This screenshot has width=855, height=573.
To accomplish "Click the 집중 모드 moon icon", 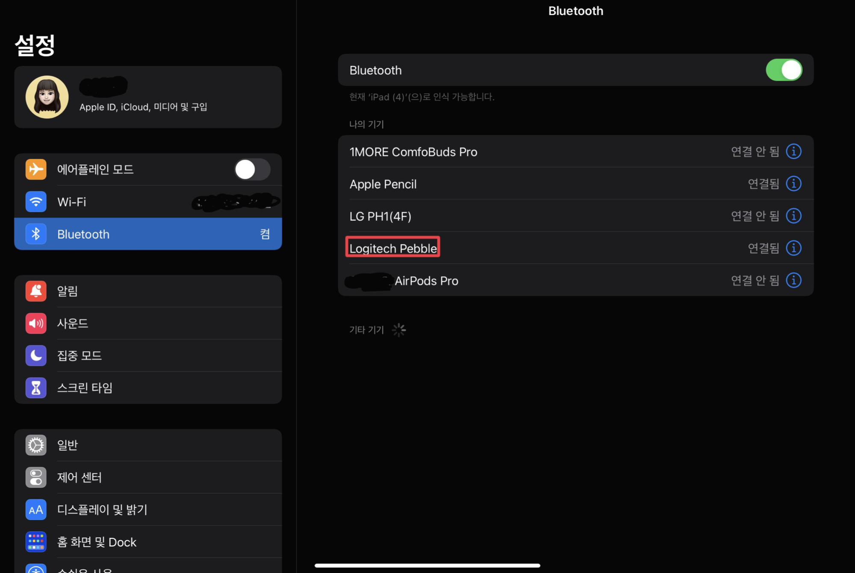I will coord(36,355).
